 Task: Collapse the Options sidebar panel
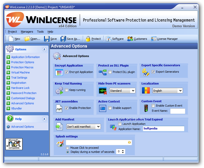pyautogui.click(x=44, y=49)
